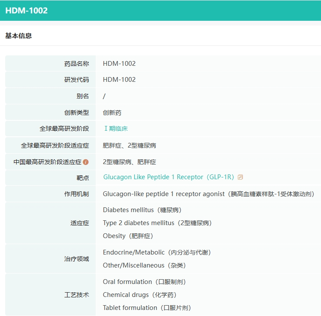Click the Ⅰ期临床 development stage link
This screenshot has height=316, width=321.
pos(116,129)
